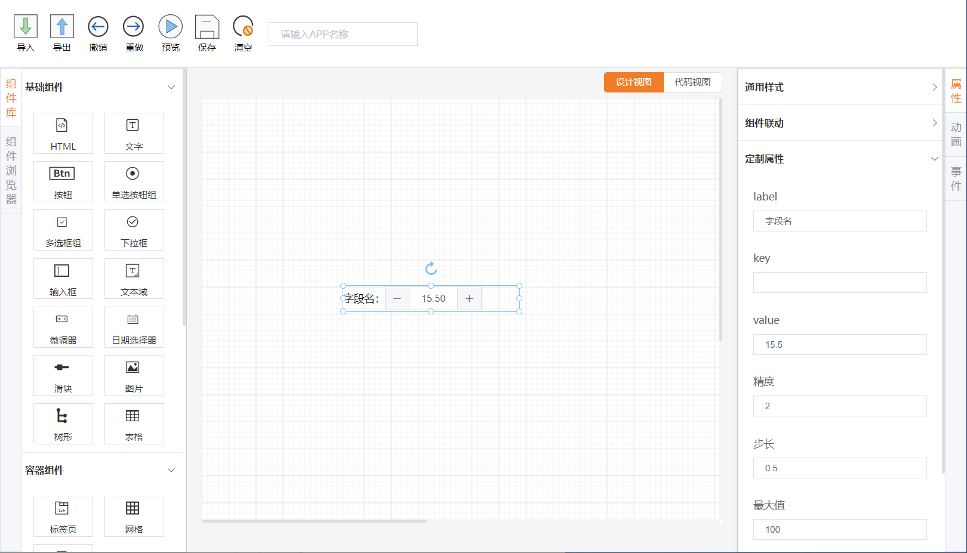
Task: Open the 动画 animation tab
Action: coord(956,135)
